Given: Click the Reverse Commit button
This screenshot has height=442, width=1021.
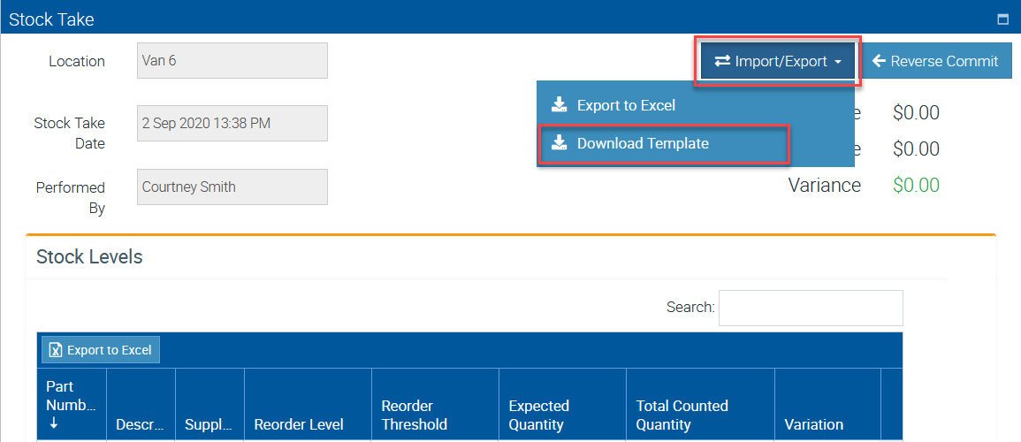Looking at the screenshot, I should (936, 61).
